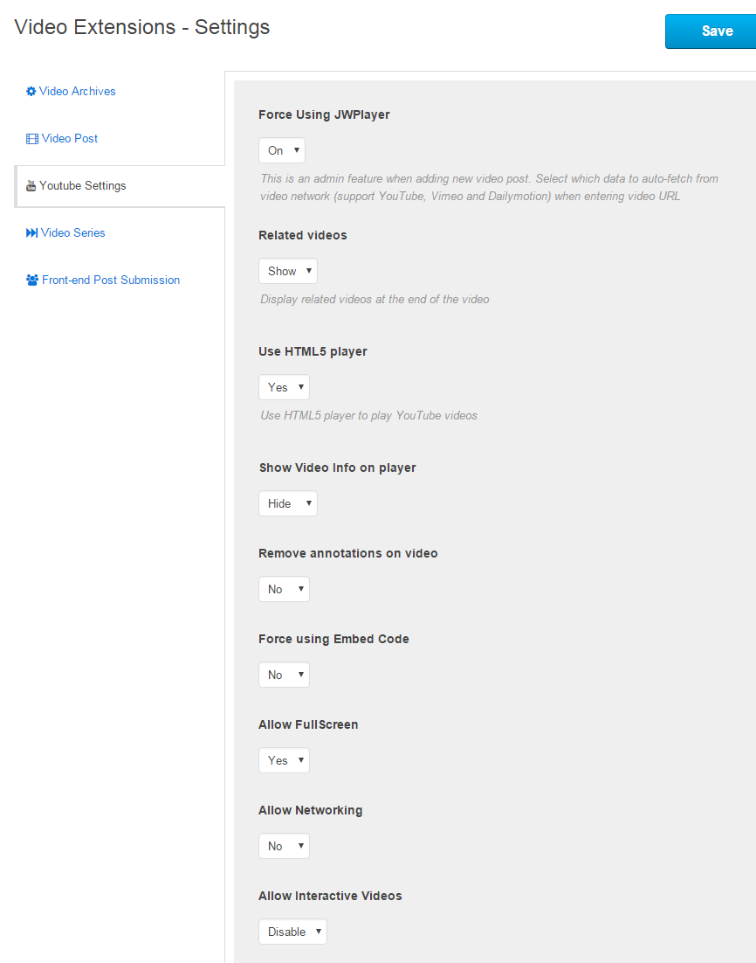Switch to the Video Archives tab
The image size is (756, 963).
coord(78,92)
